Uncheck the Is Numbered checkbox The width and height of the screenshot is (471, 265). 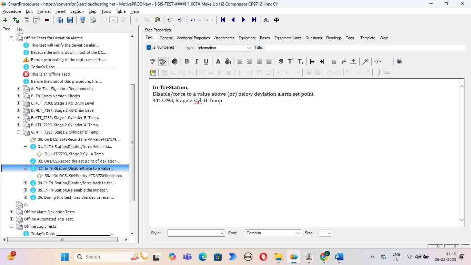[149, 47]
